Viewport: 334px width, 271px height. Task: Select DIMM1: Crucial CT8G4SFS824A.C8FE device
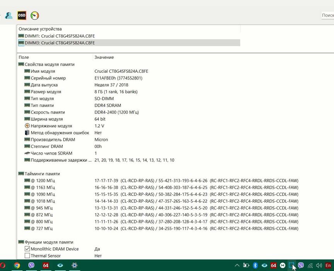coord(129,36)
